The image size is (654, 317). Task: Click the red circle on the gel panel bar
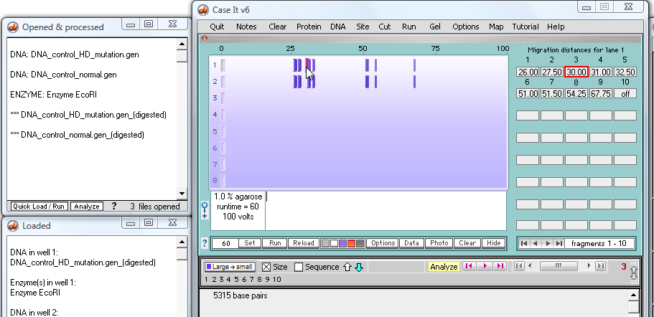[205, 38]
